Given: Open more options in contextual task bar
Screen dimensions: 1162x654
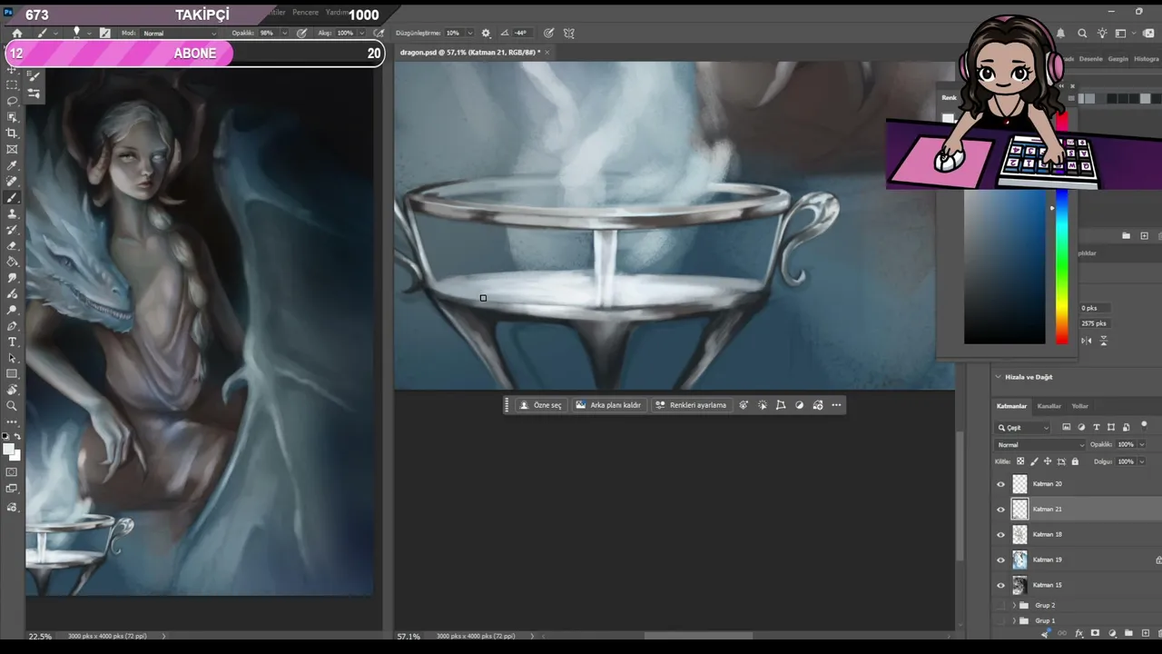Looking at the screenshot, I should [x=836, y=405].
